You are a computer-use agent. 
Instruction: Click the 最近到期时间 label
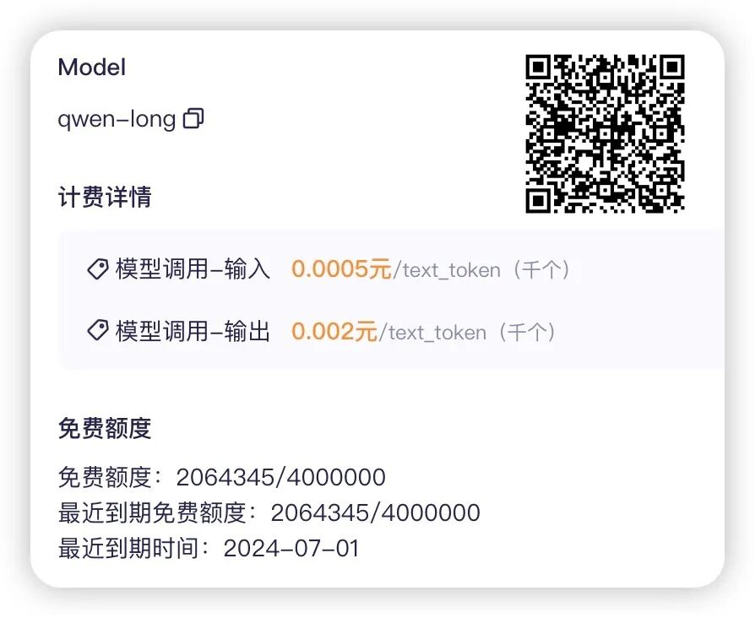point(128,548)
